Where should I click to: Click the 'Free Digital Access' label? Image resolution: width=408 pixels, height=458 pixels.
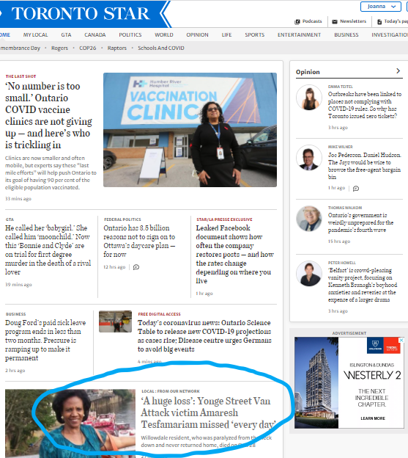160,314
